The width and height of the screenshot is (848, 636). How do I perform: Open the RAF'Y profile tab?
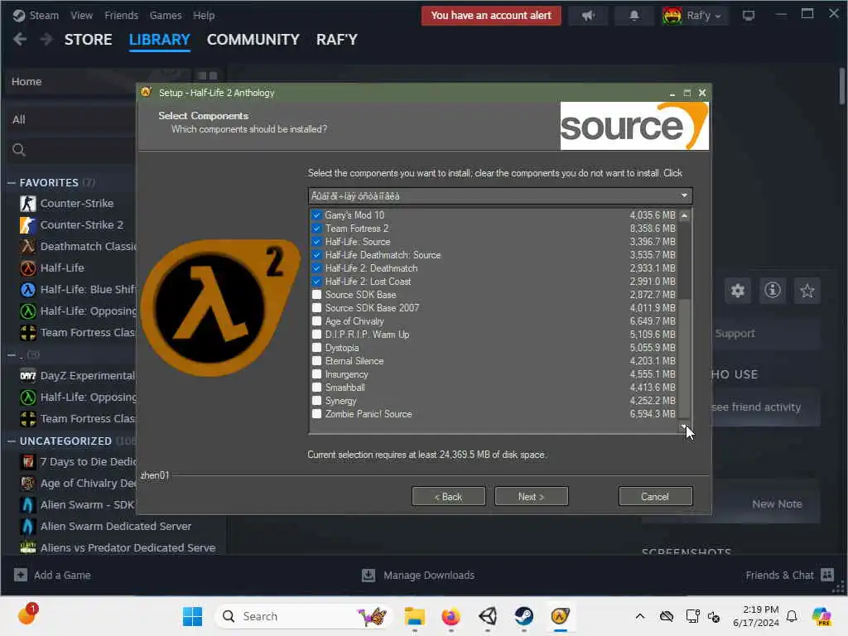[337, 40]
